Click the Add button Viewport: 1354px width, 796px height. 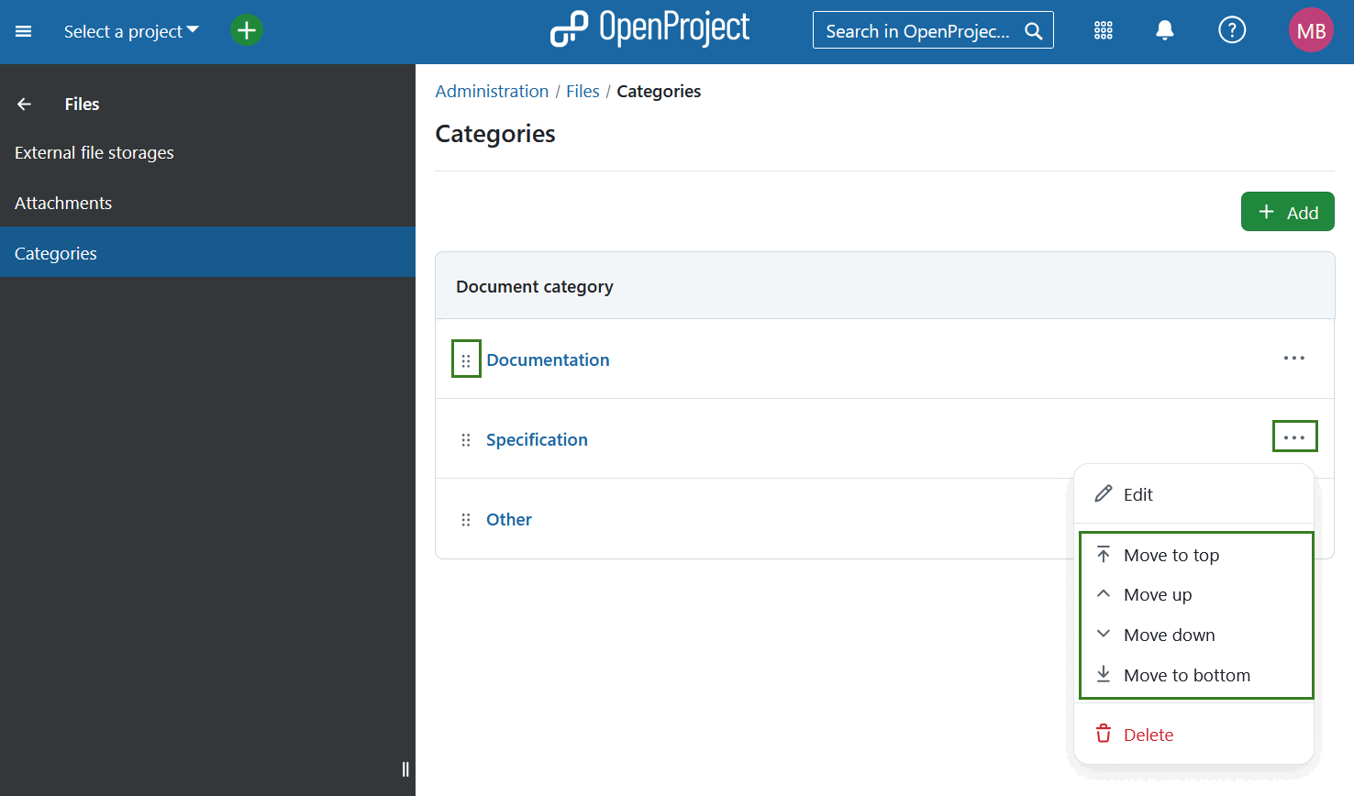[1287, 211]
